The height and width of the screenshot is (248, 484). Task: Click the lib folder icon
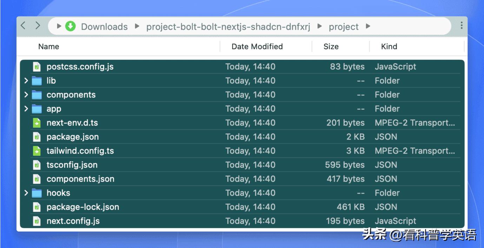pyautogui.click(x=37, y=81)
